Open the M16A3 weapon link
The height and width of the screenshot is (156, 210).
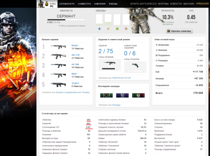(x=75, y=46)
